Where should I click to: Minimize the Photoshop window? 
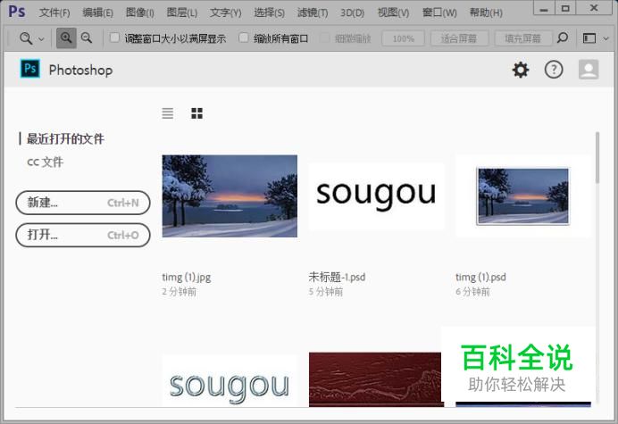[x=544, y=8]
